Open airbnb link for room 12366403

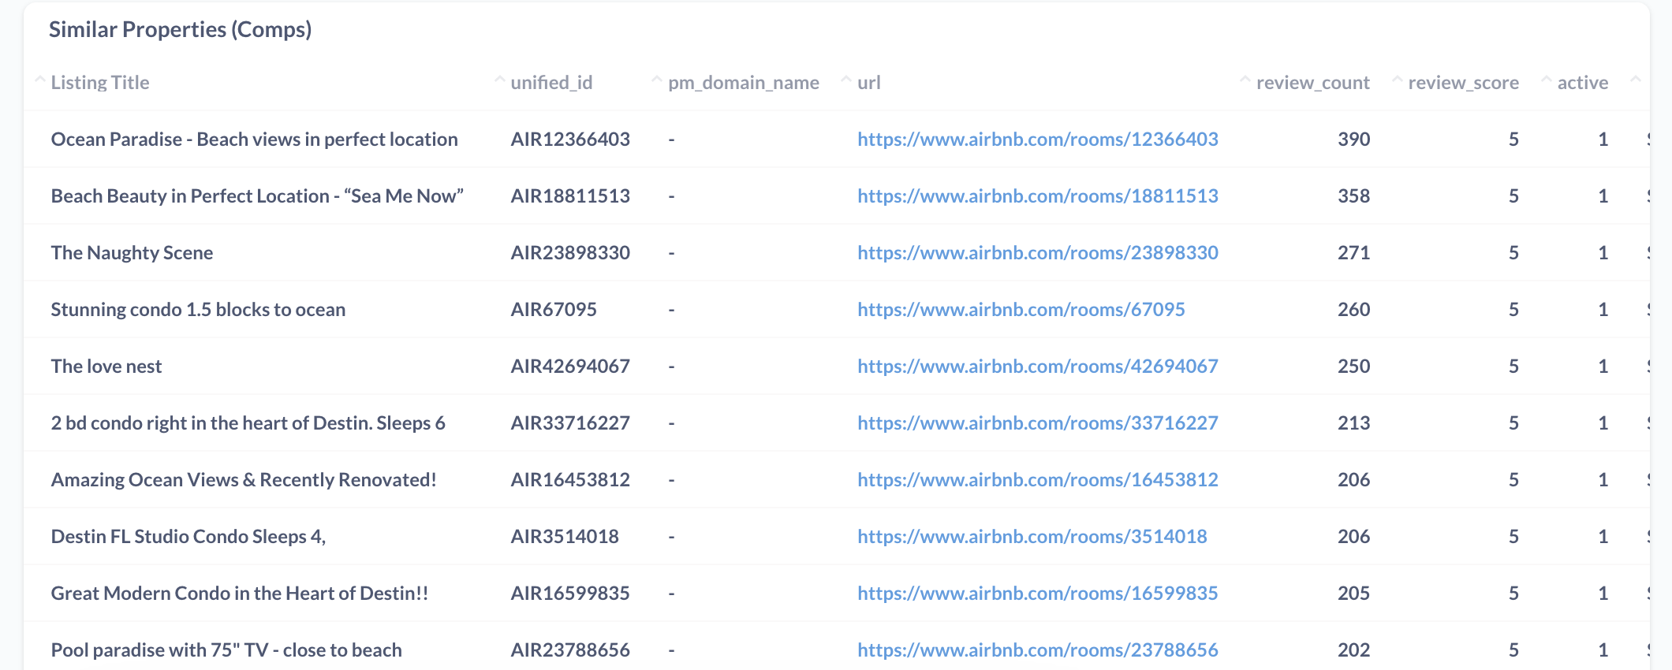(x=1038, y=140)
